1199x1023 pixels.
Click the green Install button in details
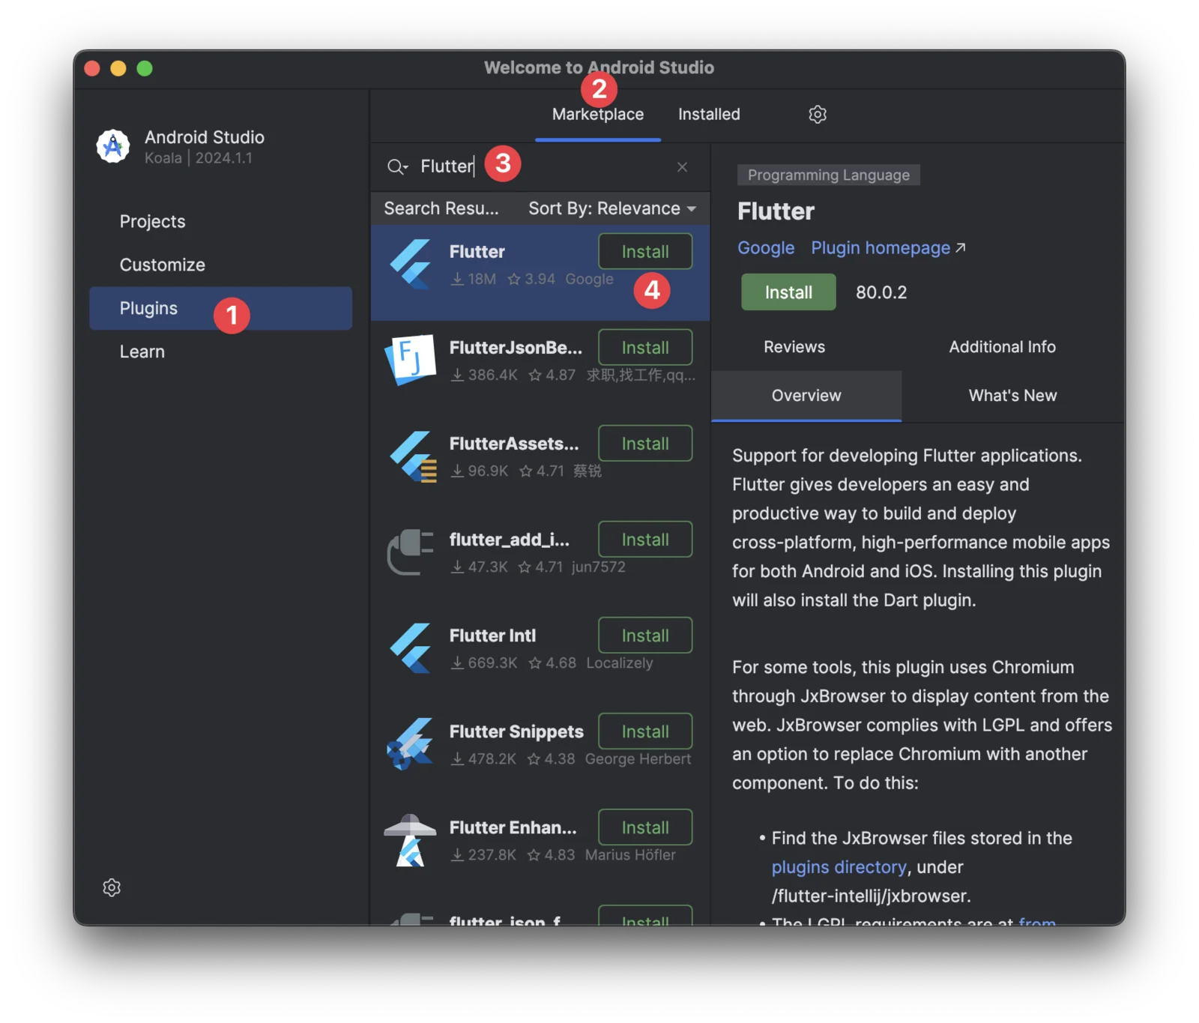pyautogui.click(x=788, y=292)
